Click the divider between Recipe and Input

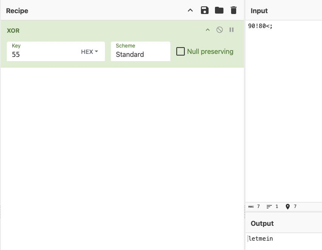coord(245,127)
